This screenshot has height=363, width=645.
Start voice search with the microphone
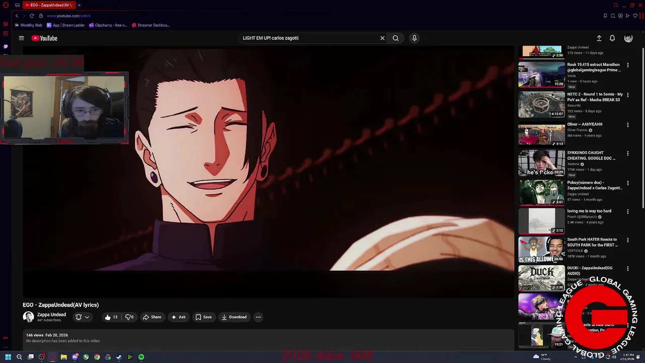point(414,38)
